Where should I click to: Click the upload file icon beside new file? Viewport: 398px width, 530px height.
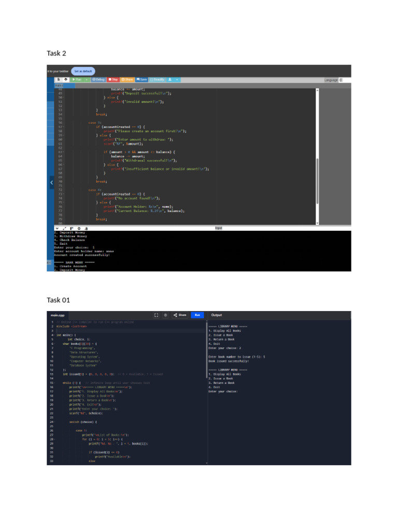tap(66, 79)
